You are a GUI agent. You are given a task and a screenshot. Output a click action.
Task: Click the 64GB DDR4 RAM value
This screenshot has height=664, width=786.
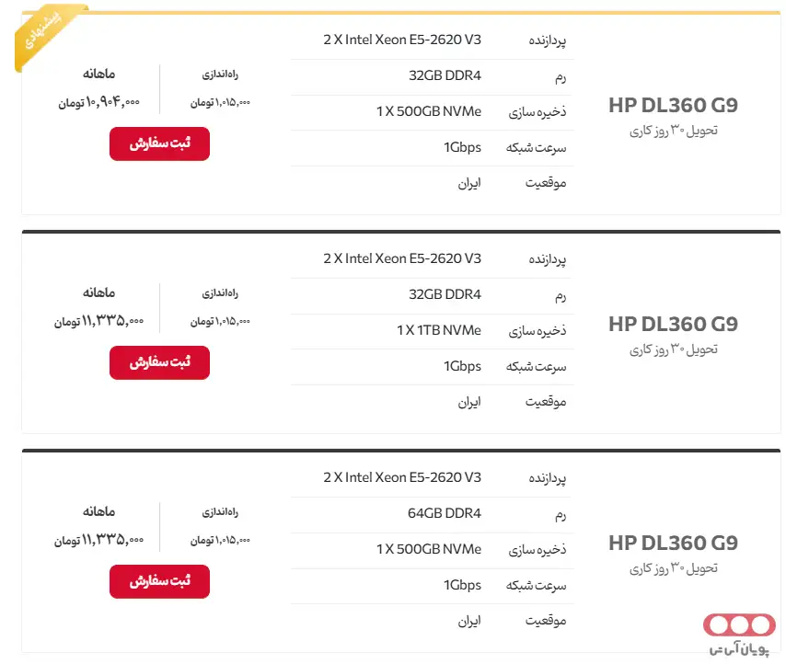point(445,513)
